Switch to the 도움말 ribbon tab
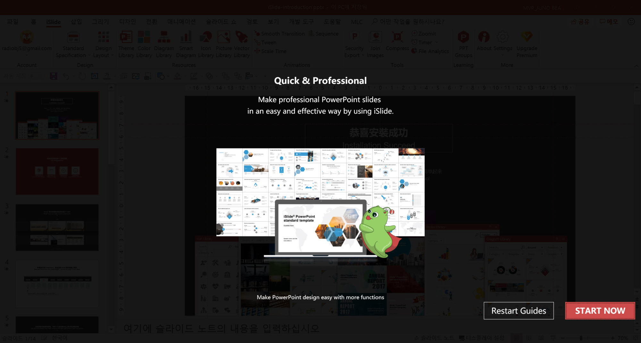641x343 pixels. tap(332, 21)
